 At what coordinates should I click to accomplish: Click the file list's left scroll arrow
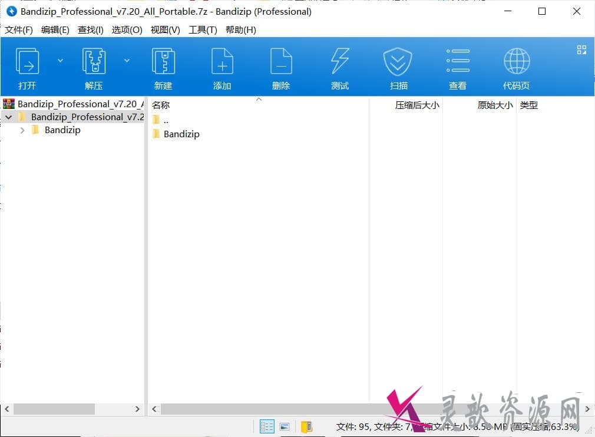click(x=154, y=409)
